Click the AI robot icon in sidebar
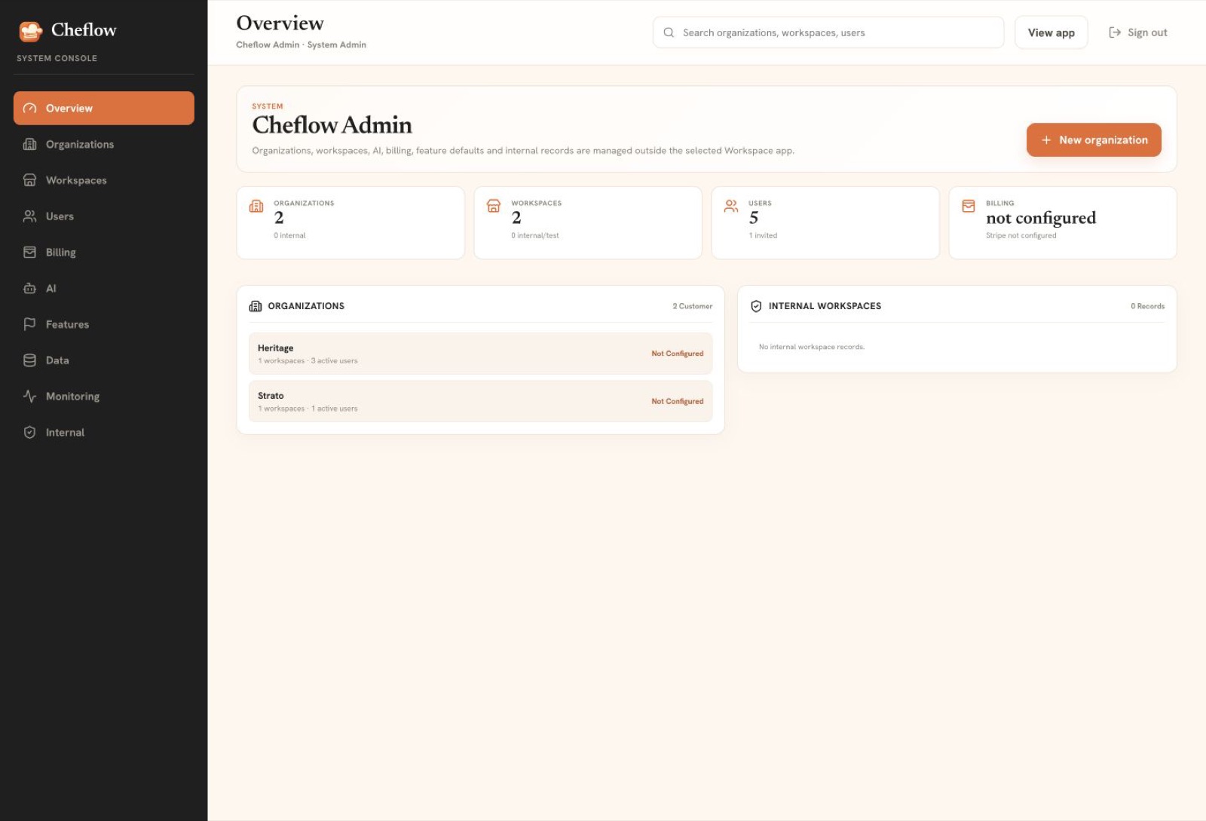Screen dimensions: 1206x821 click(x=29, y=289)
